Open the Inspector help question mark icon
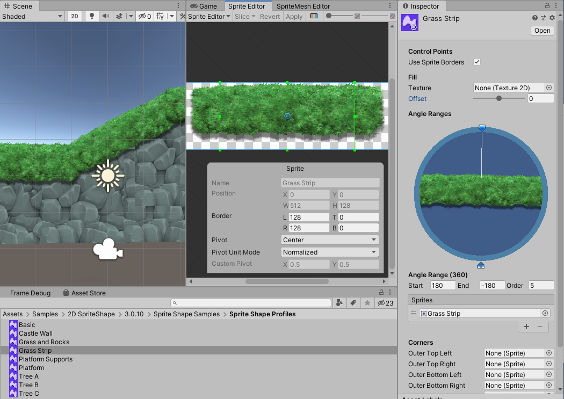The height and width of the screenshot is (399, 564). coord(535,18)
